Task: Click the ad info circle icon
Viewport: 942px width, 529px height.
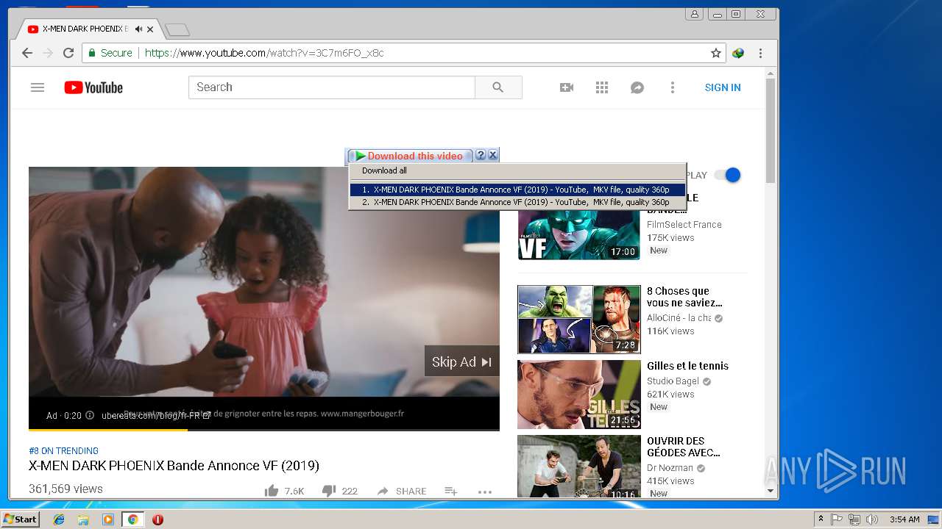Action: click(x=90, y=415)
